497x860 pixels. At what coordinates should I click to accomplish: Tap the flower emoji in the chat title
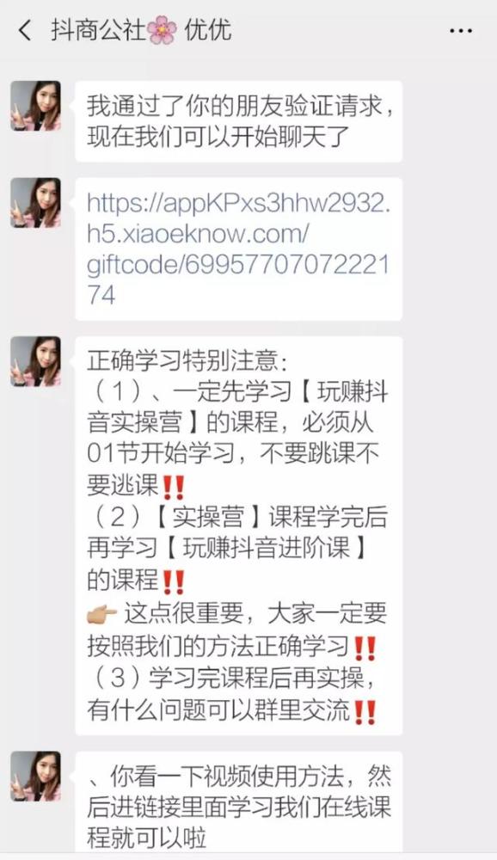pyautogui.click(x=163, y=30)
